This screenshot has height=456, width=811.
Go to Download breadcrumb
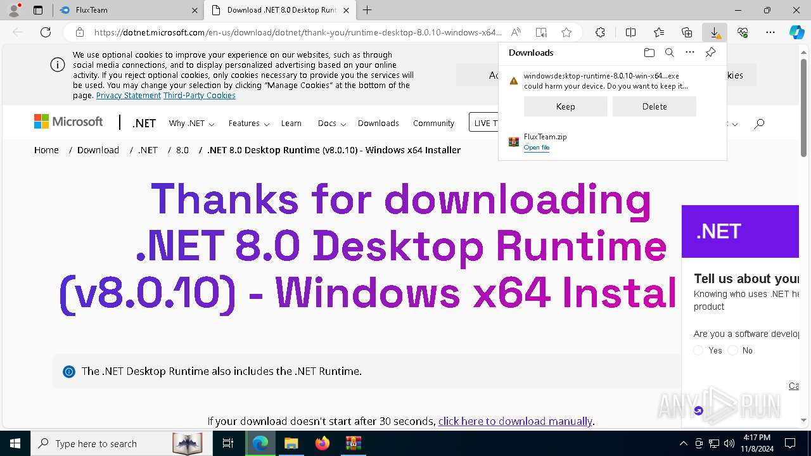(x=98, y=150)
